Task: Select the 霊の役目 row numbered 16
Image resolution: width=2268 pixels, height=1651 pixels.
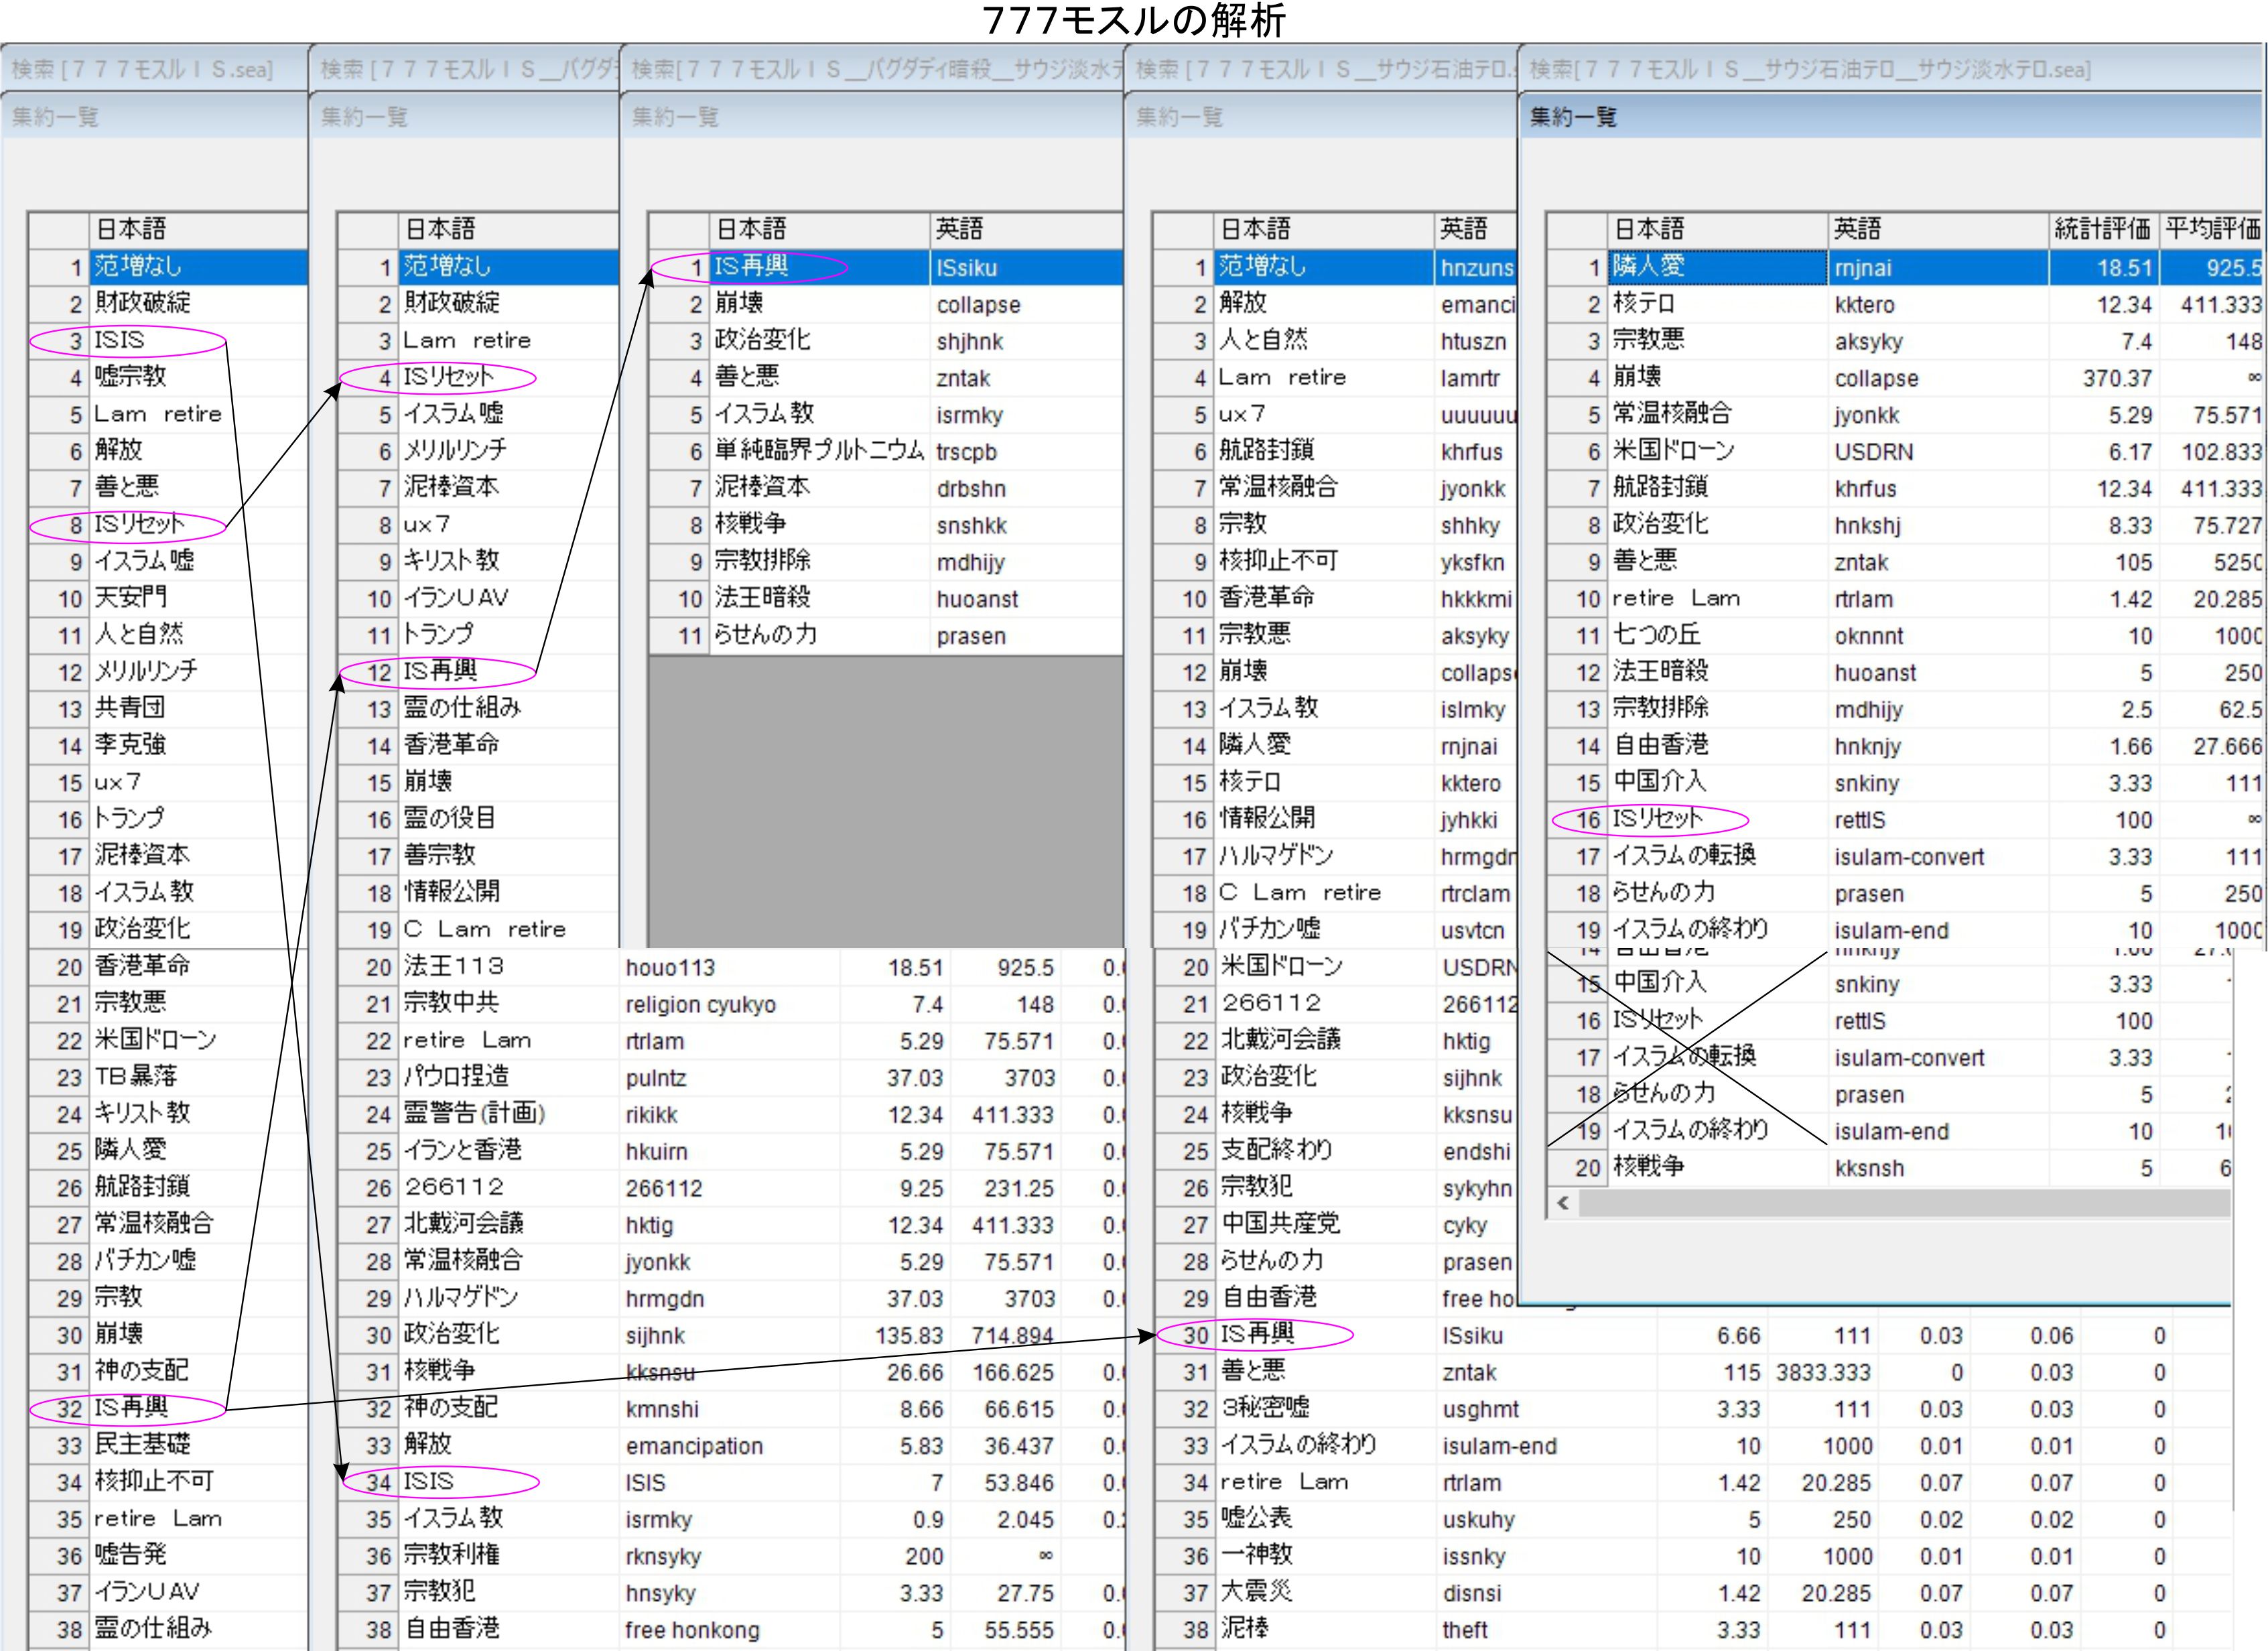Action: [x=450, y=819]
